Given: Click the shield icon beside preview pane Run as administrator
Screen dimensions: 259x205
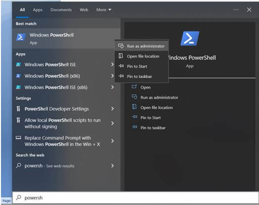Looking at the screenshot, I should (x=134, y=97).
